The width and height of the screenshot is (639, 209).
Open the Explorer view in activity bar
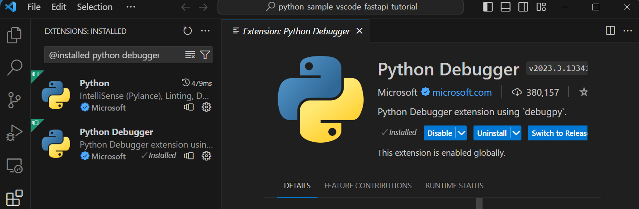coord(14,35)
